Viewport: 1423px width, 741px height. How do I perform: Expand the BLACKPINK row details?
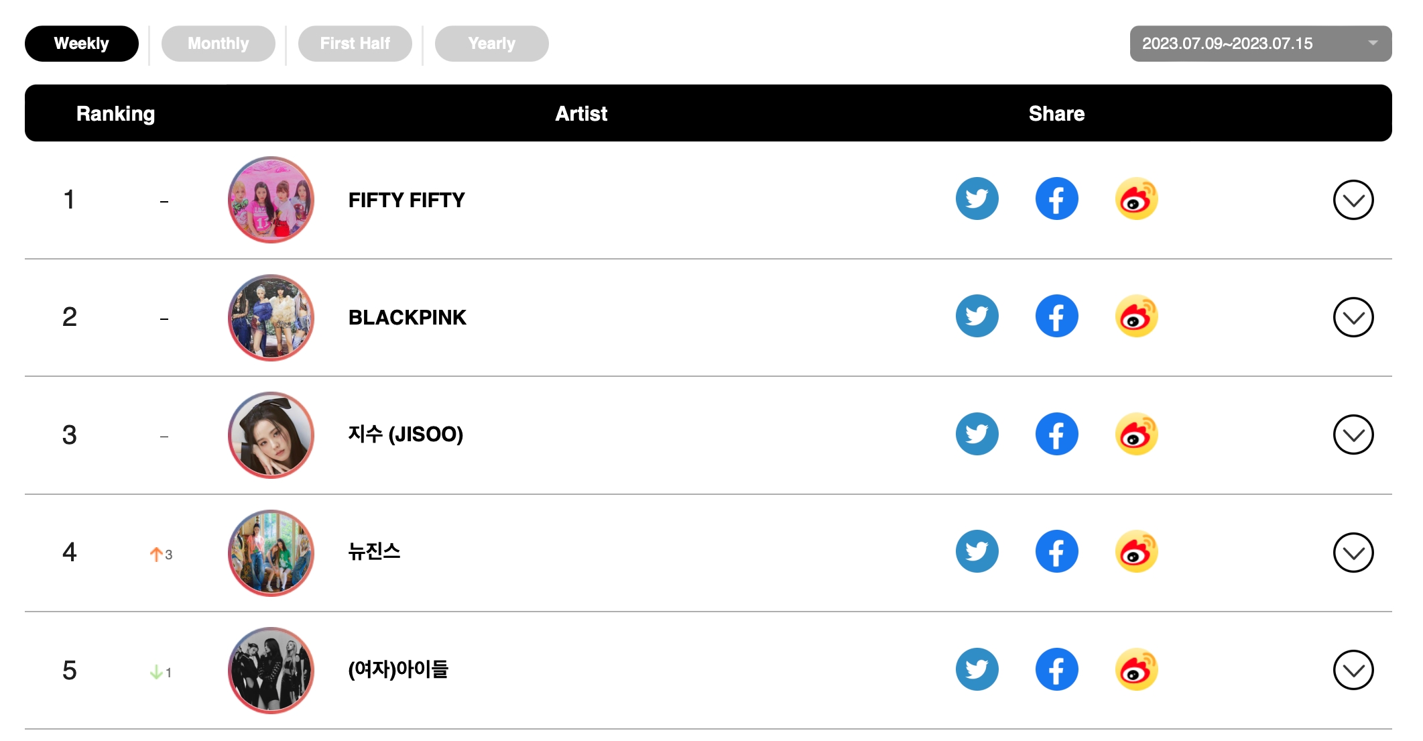[1353, 317]
